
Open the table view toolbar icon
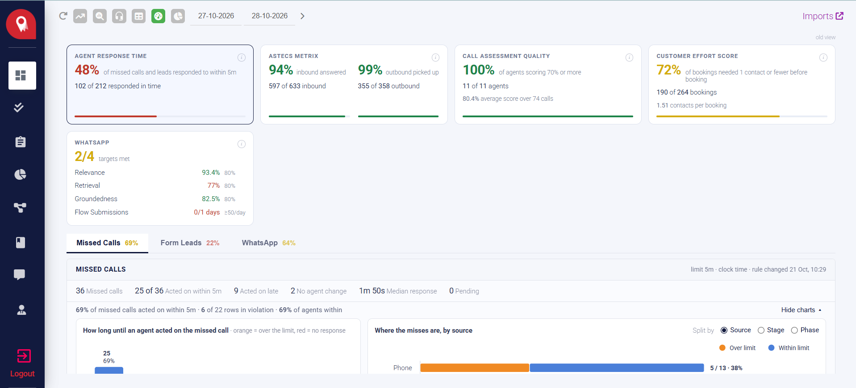[139, 16]
